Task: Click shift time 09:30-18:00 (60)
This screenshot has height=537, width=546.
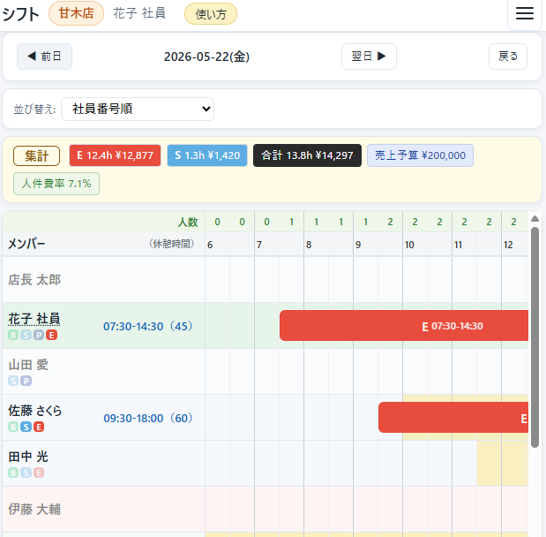Action: point(147,418)
